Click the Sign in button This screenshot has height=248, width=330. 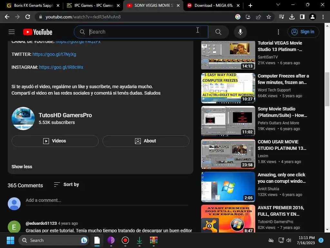(303, 32)
